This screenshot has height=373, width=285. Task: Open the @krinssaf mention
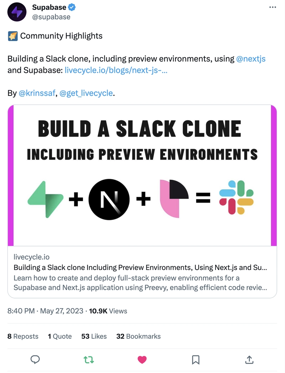click(37, 93)
